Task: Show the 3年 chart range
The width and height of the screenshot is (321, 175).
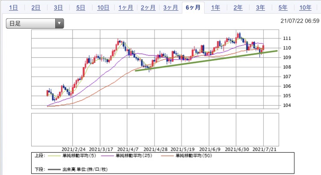Action: click(x=260, y=8)
